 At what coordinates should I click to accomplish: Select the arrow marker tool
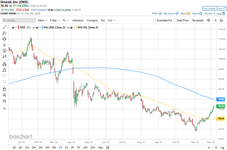4,45
